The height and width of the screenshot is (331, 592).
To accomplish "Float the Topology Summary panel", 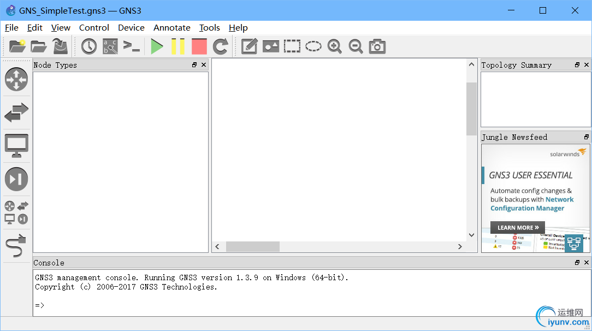I will pos(577,65).
